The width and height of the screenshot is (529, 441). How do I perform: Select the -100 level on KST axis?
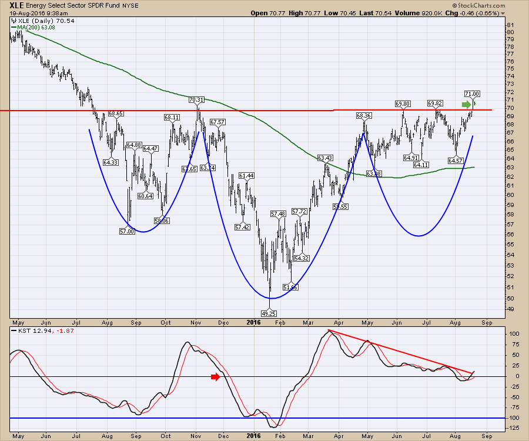coord(511,418)
